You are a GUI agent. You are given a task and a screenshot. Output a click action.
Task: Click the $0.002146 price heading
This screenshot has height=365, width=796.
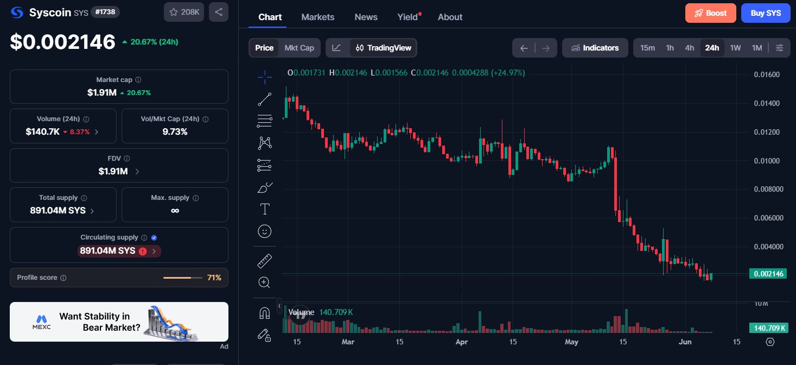(63, 42)
